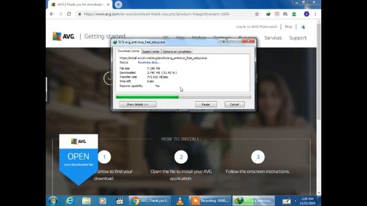Click the pen tablet icon in the system tray
Viewport: 367px width, 206px height.
pos(286,201)
